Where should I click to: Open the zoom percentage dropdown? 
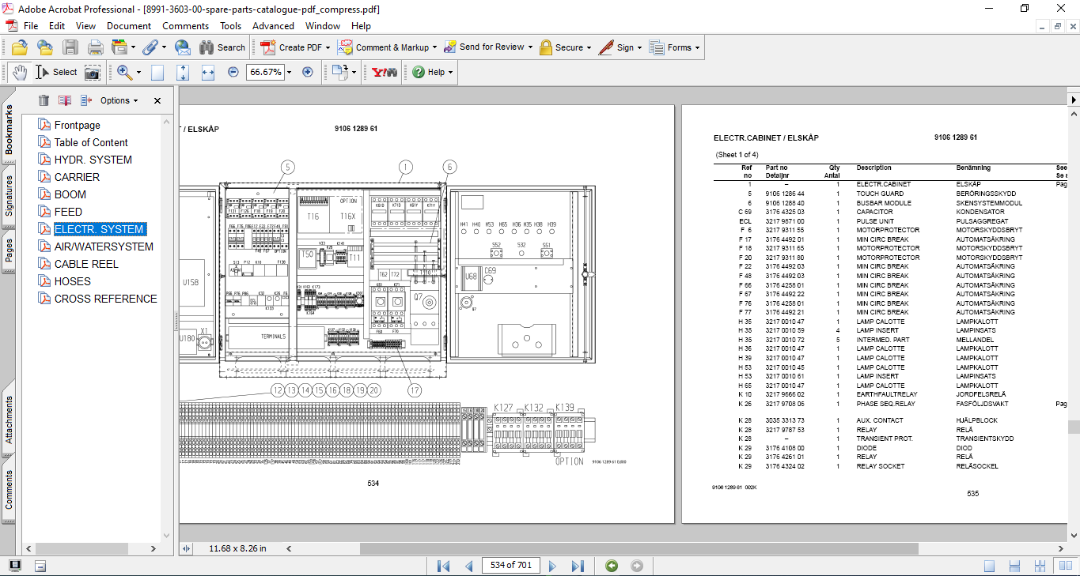click(x=289, y=72)
